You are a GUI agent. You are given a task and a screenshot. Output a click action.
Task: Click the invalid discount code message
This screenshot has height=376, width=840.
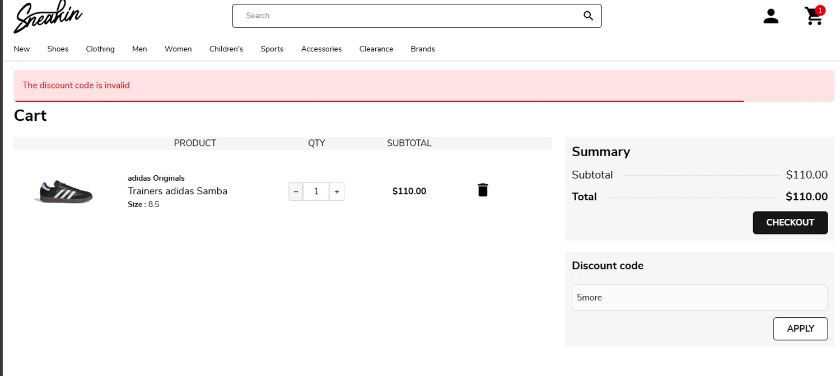[x=76, y=86]
